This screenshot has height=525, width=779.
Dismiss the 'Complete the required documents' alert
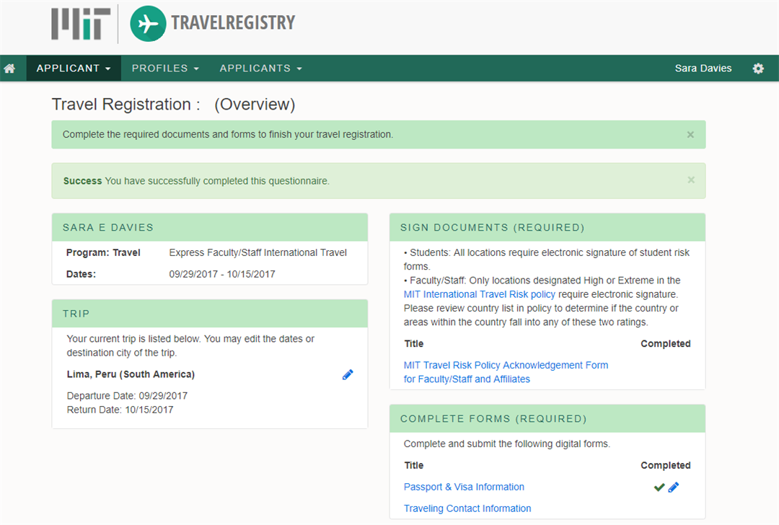pyautogui.click(x=690, y=135)
